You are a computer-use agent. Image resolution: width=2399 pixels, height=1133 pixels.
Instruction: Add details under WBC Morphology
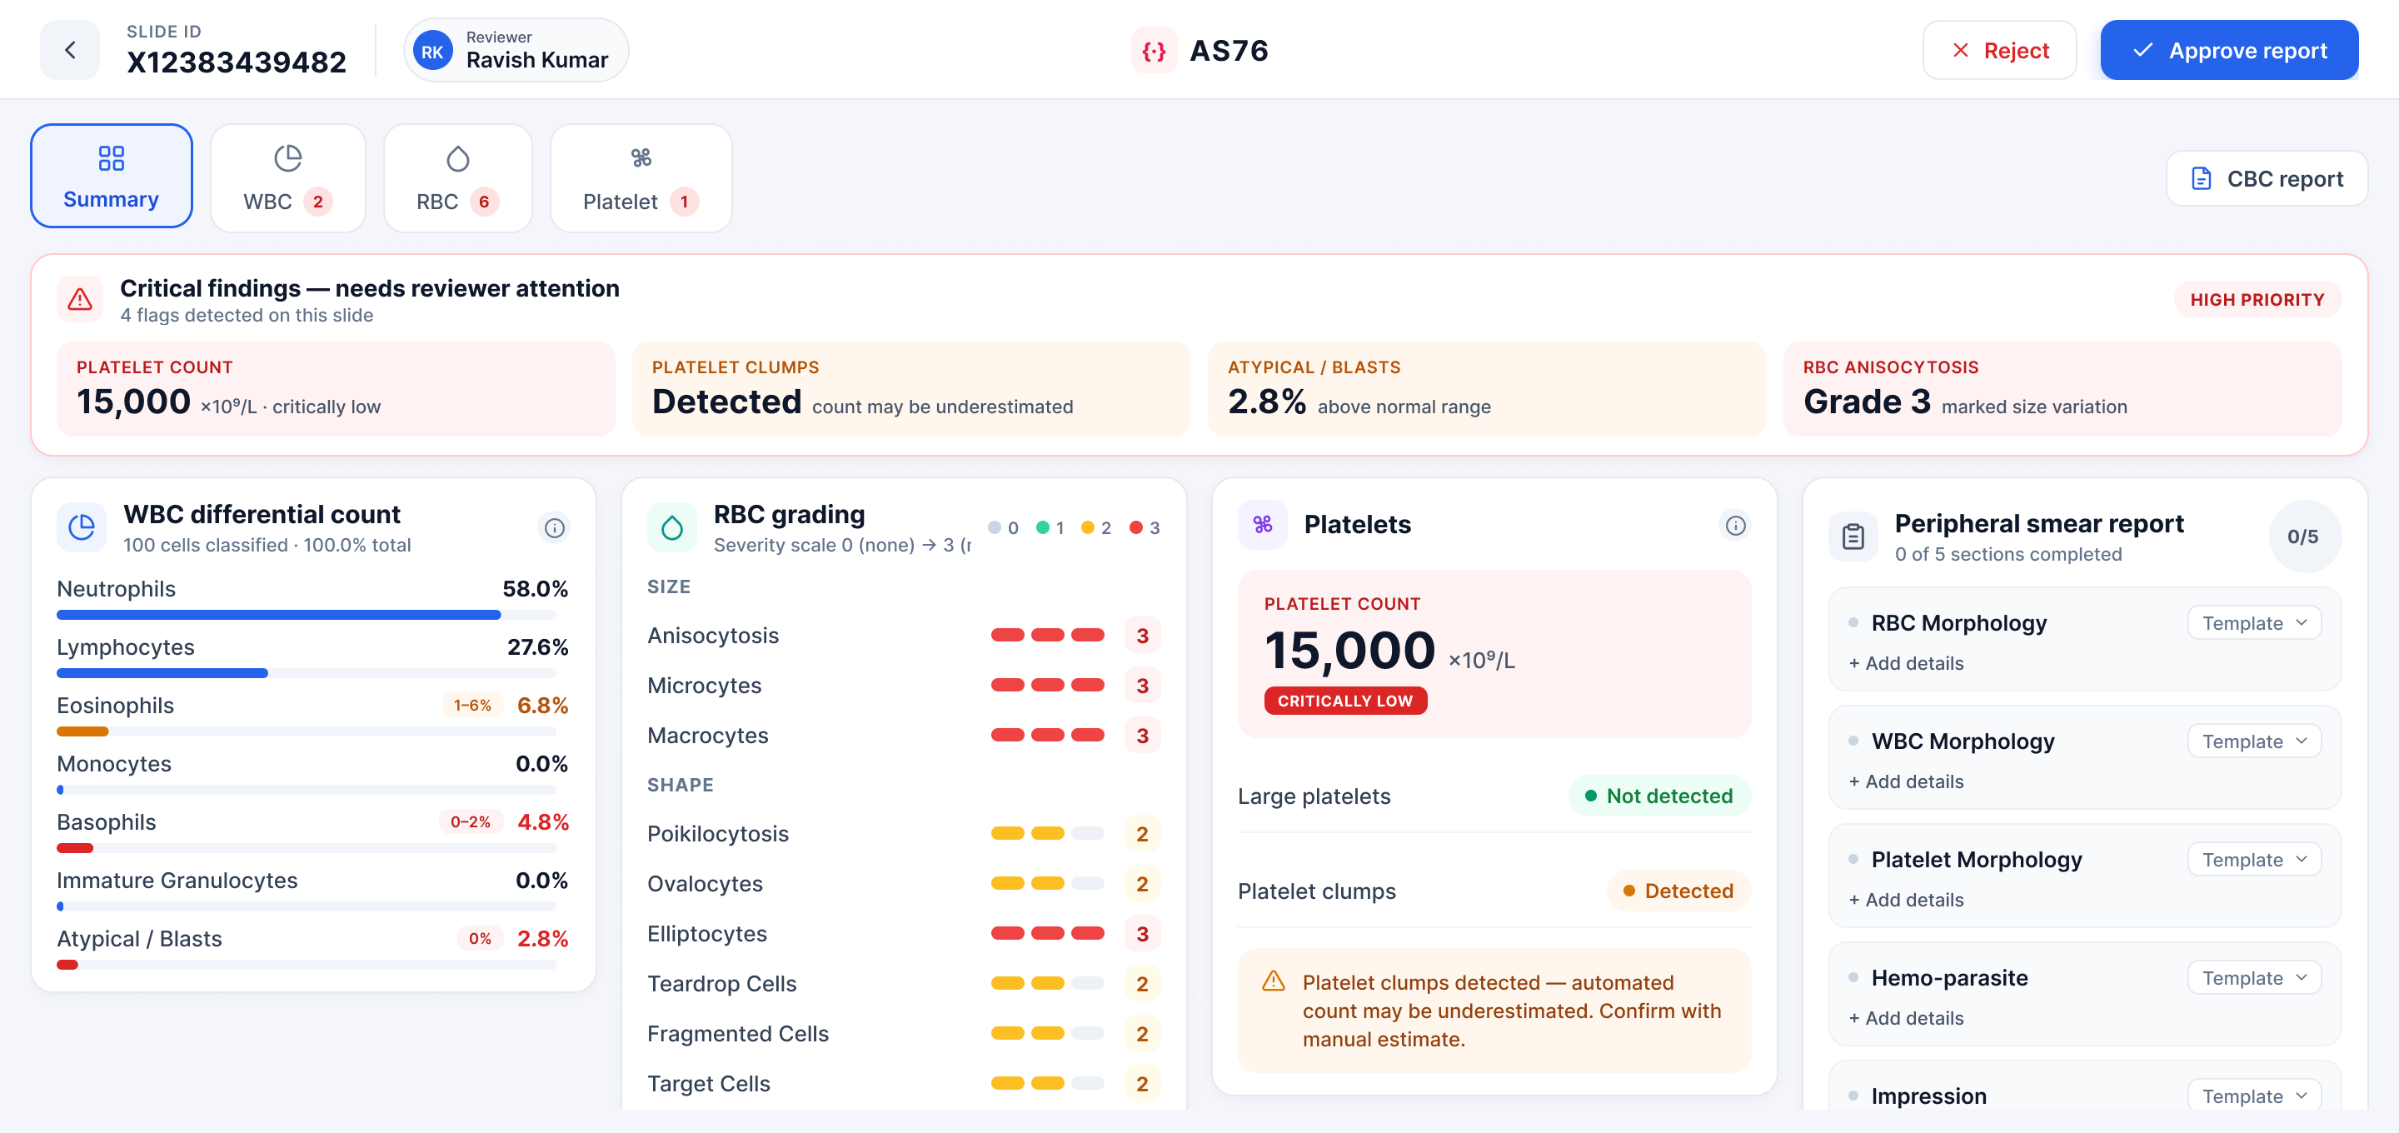[x=1905, y=781]
